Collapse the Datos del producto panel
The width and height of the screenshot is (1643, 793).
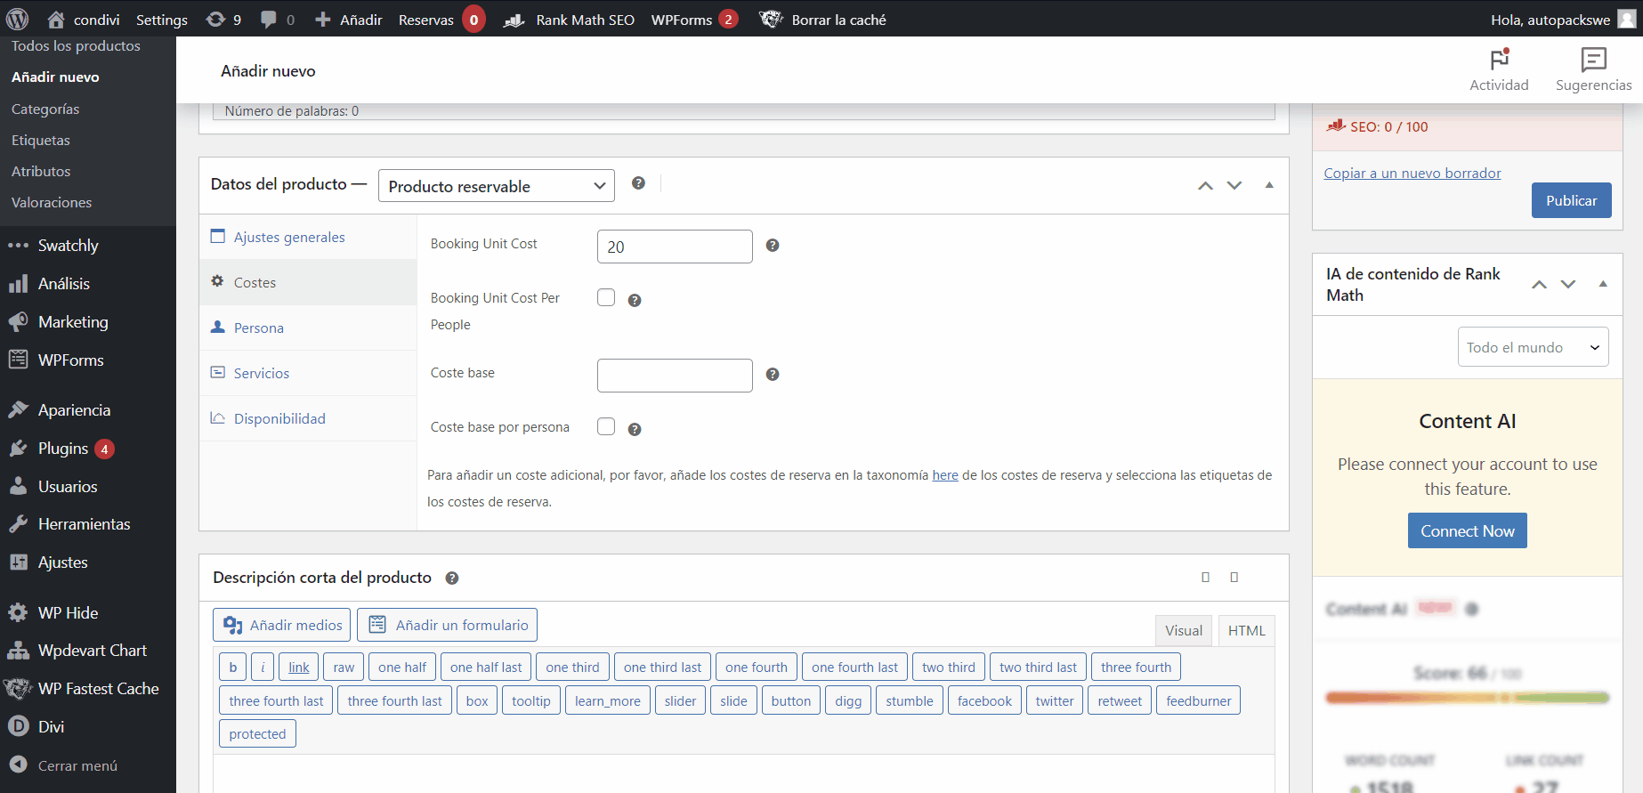(1269, 185)
